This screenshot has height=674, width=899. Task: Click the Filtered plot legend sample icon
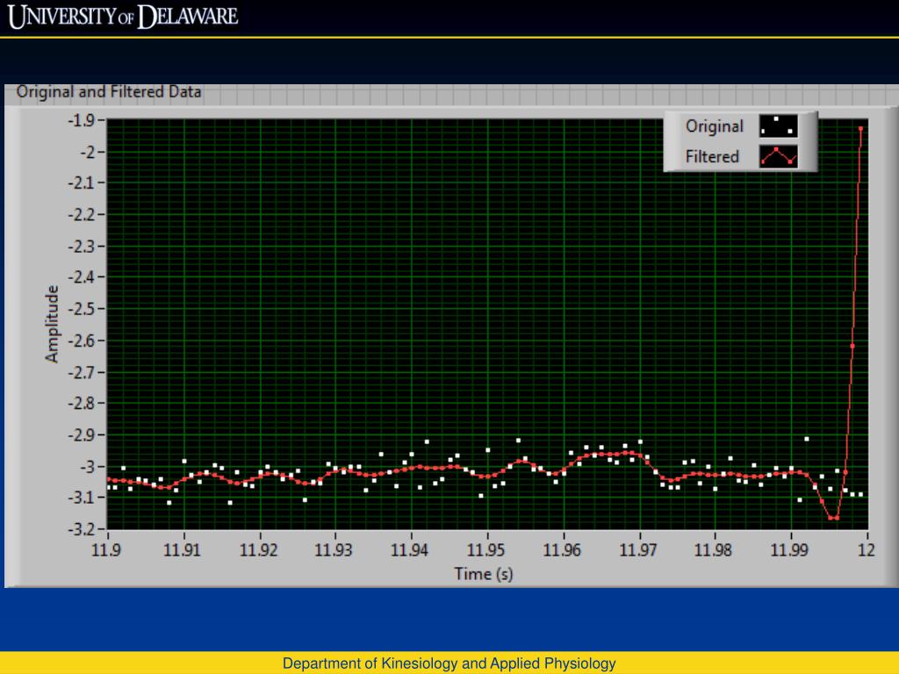[x=778, y=157]
